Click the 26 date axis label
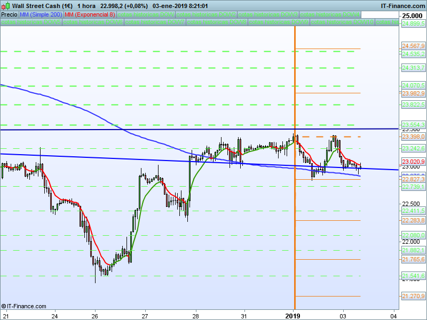Viewport: 427px width, 320px height. (94, 316)
